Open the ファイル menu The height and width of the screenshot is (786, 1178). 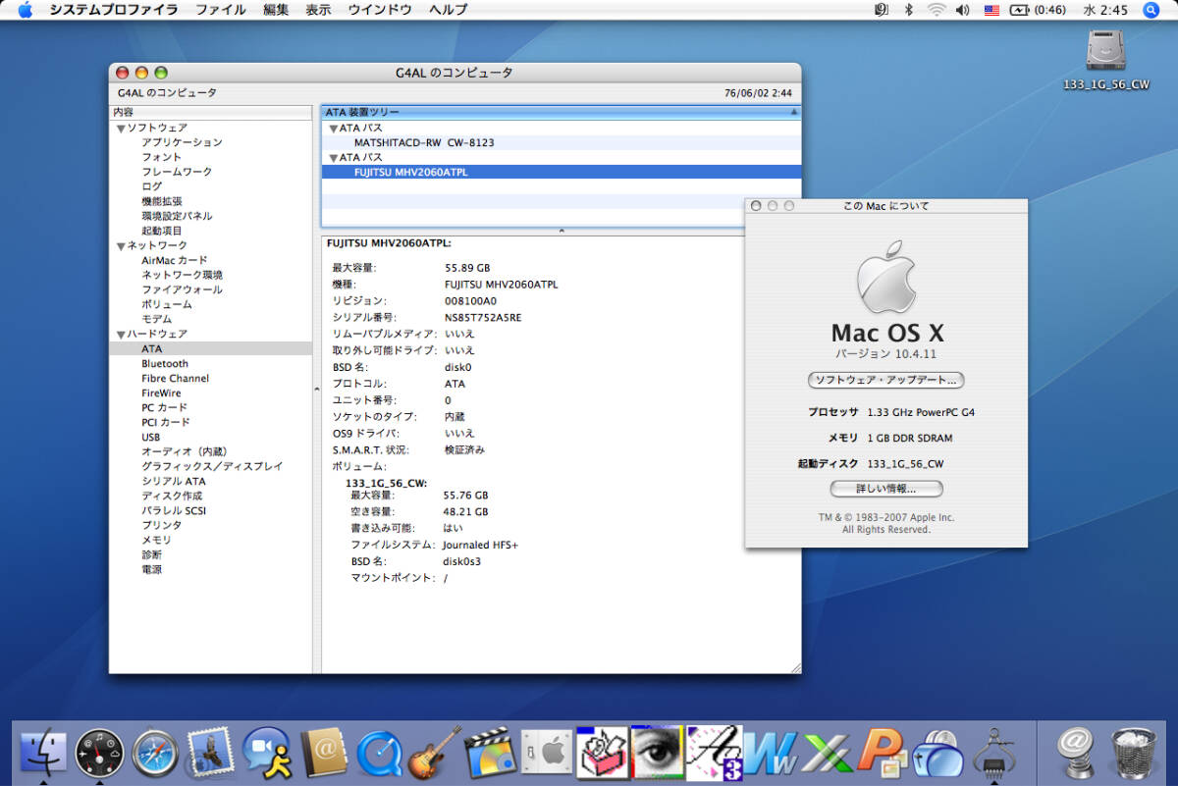point(220,10)
